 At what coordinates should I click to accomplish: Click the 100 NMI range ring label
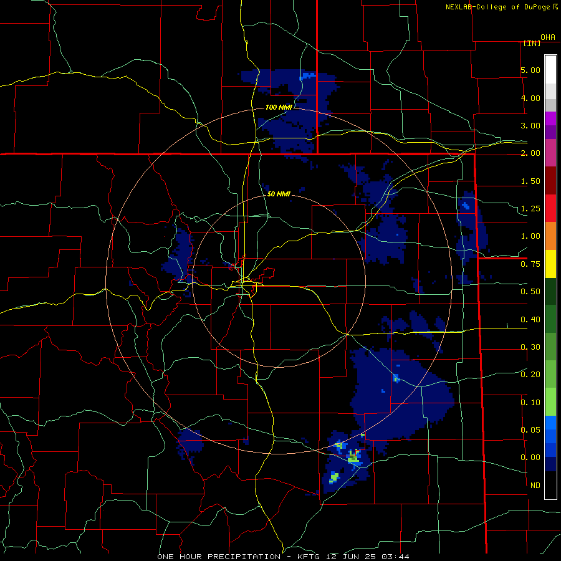pos(279,107)
